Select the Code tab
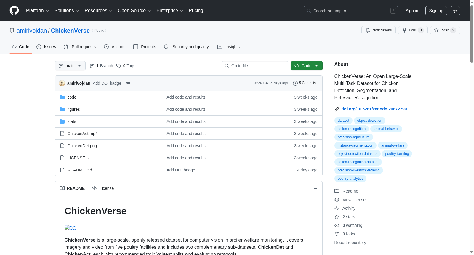Screen dimensions: 474x255 point(21,47)
